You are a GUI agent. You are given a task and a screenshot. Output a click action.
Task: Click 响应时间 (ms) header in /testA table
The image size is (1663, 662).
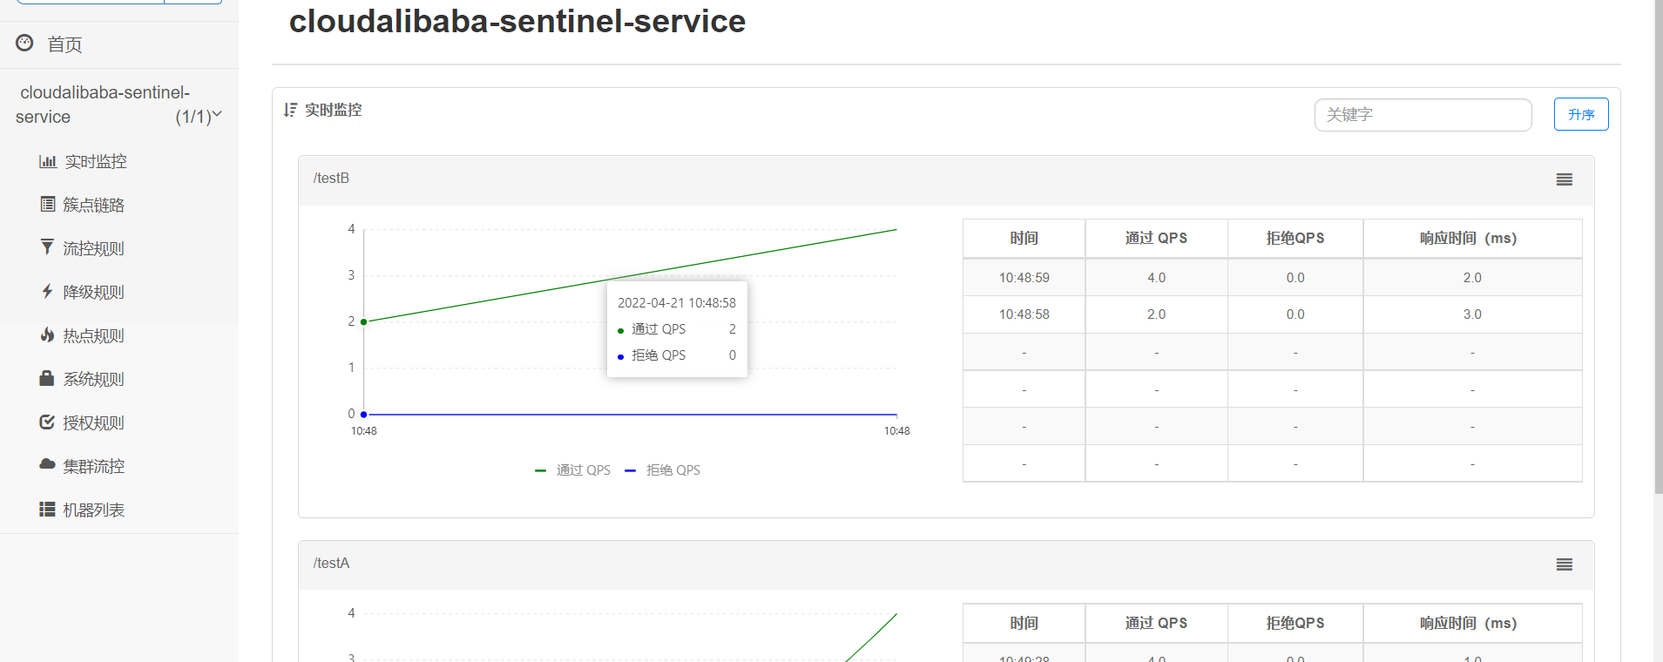tap(1472, 623)
